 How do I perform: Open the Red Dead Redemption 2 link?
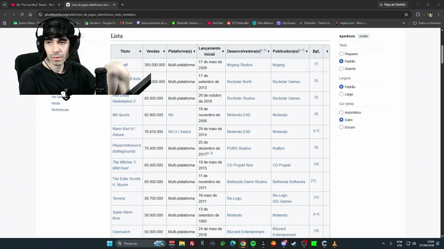click(x=124, y=98)
